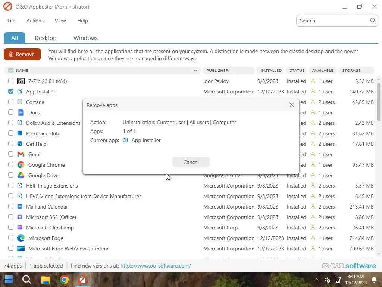
Task: Click the O&O software logo
Action: click(349, 266)
